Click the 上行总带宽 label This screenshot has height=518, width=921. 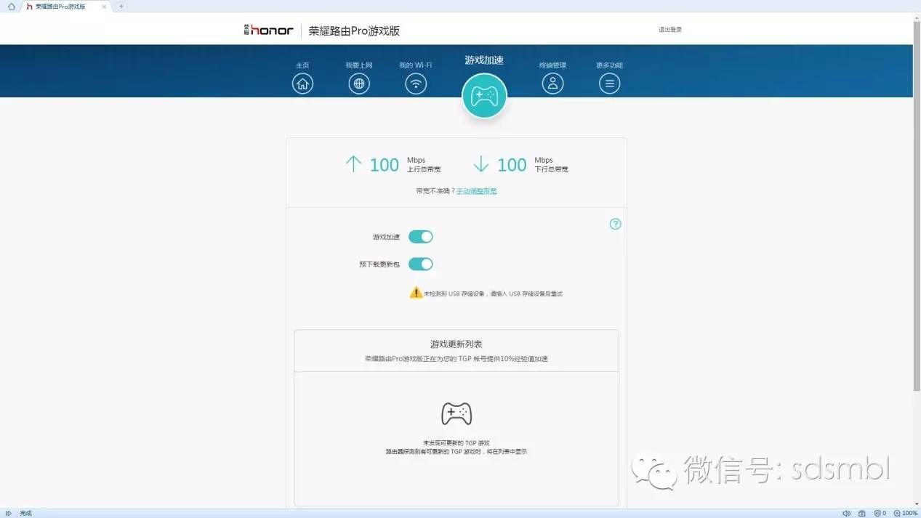coord(424,169)
